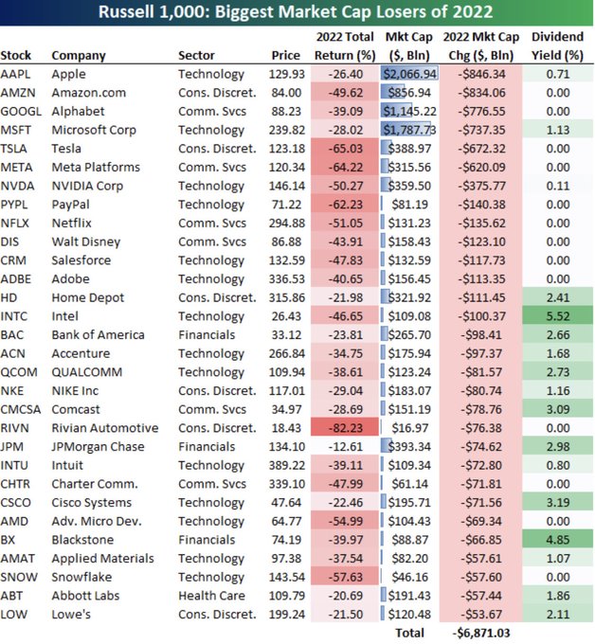Click the total value -$6,871.03

485,634
